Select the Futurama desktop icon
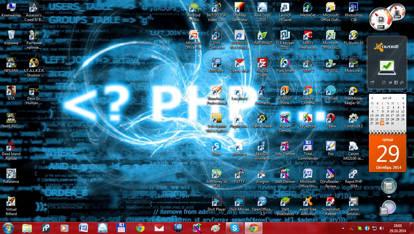 11,176
